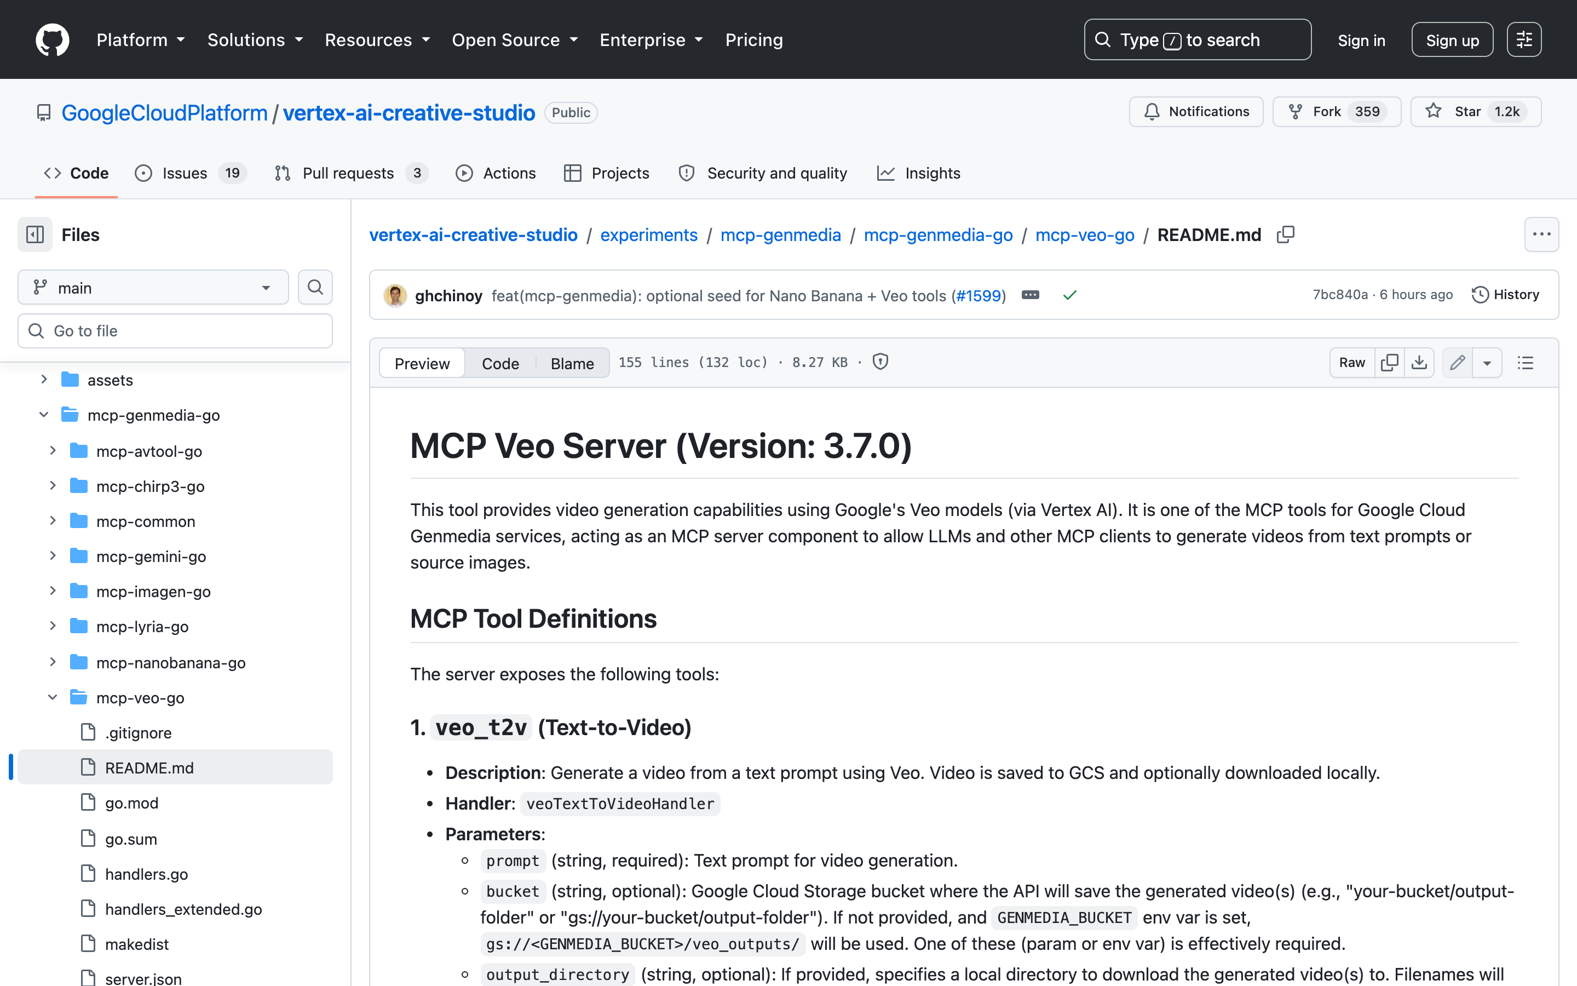Switch to Preview view
This screenshot has height=986, width=1577.
pyautogui.click(x=422, y=363)
